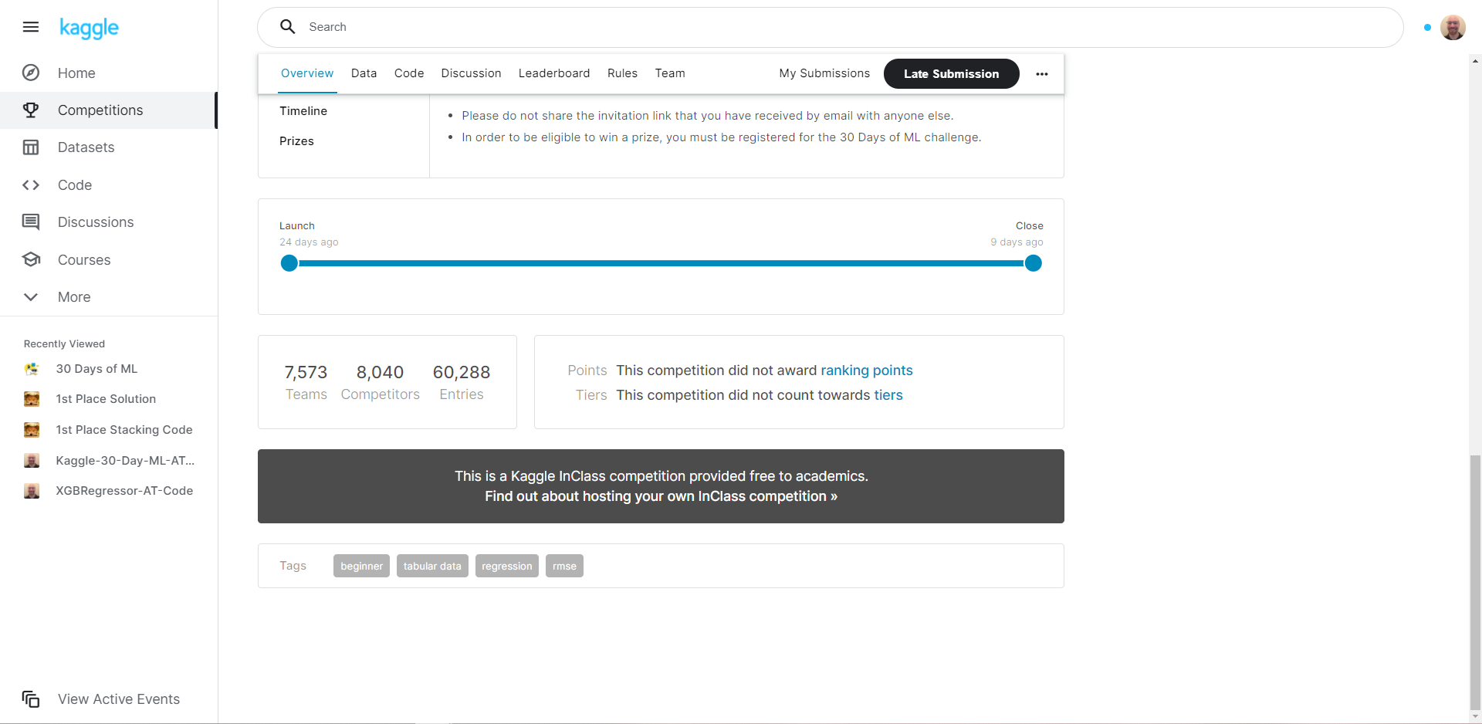The image size is (1482, 724).
Task: Click the 30 Days of ML thumbnail icon
Action: tap(32, 369)
